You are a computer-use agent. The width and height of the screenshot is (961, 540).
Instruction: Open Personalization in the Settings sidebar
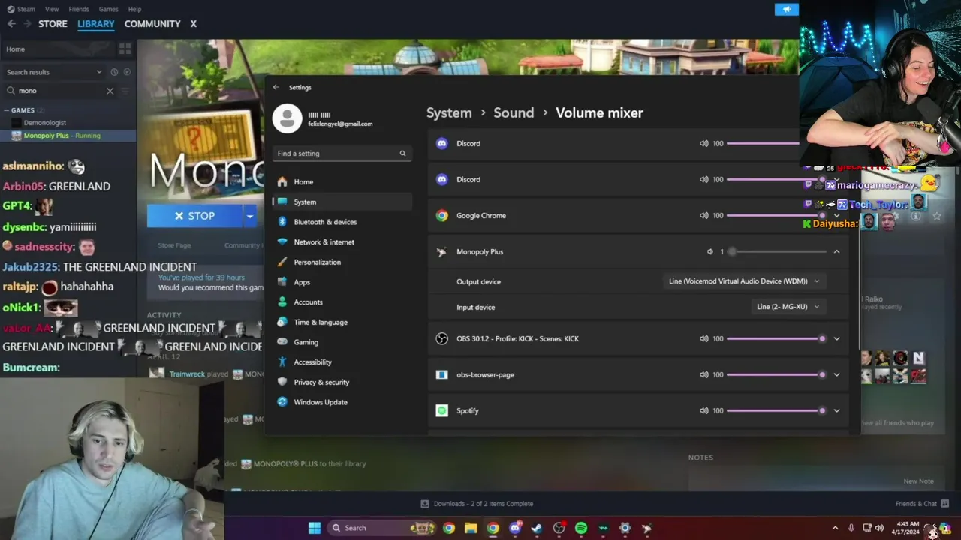pyautogui.click(x=342, y=262)
